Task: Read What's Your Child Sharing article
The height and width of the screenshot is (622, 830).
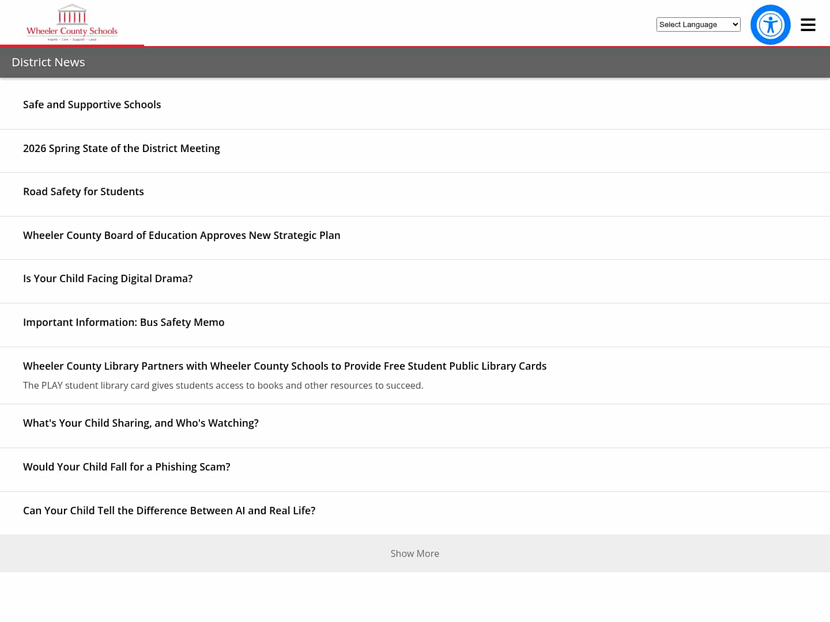Action: (141, 423)
